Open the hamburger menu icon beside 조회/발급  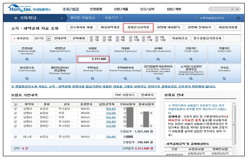pyautogui.click(x=16, y=18)
